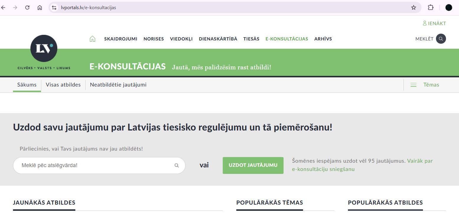Image resolution: width=459 pixels, height=217 pixels.
Task: Click the LV portal logo
Action: pyautogui.click(x=44, y=49)
